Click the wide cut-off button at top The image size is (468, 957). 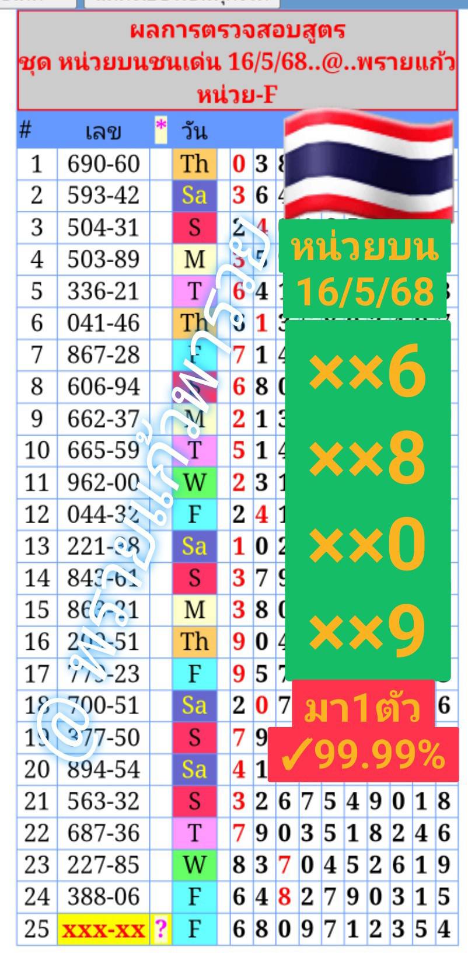181,3
